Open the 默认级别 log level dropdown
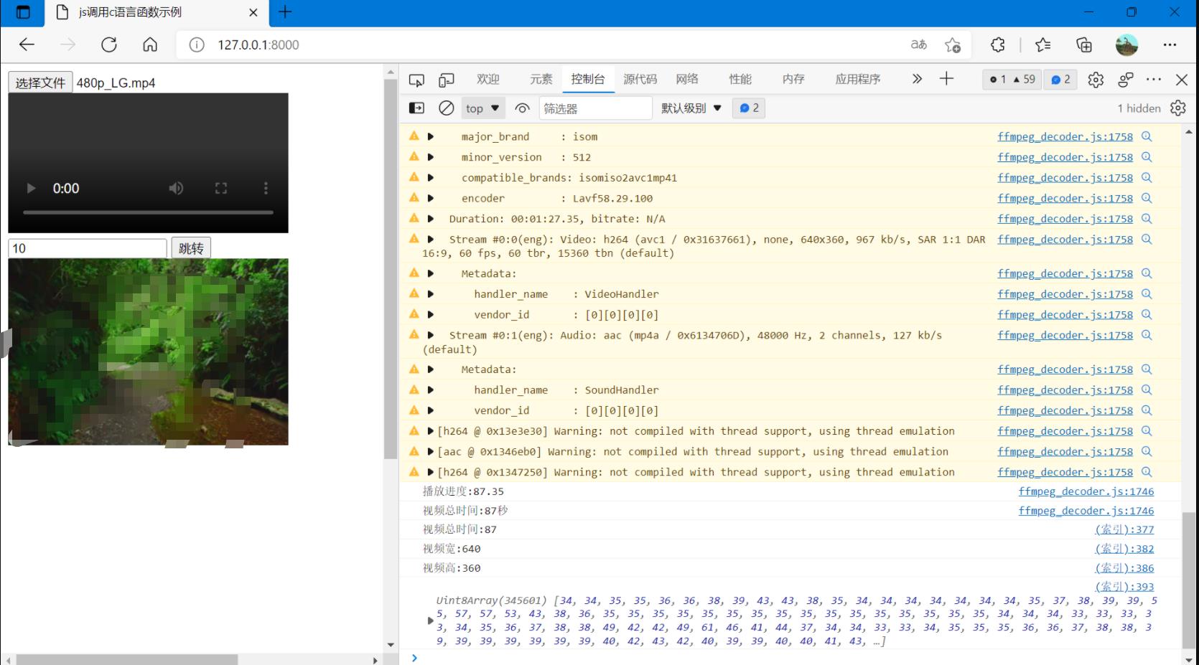1199x665 pixels. [691, 108]
